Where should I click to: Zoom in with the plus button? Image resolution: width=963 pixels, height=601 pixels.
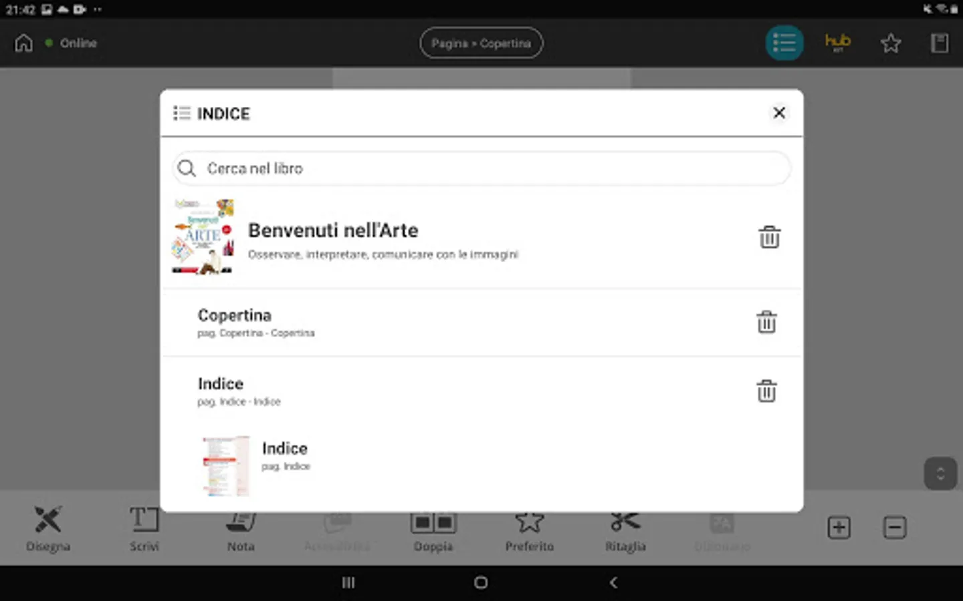[839, 528]
